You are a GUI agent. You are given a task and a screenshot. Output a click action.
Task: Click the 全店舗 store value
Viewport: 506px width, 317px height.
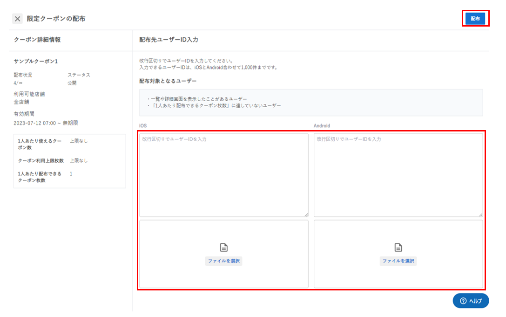tap(21, 102)
